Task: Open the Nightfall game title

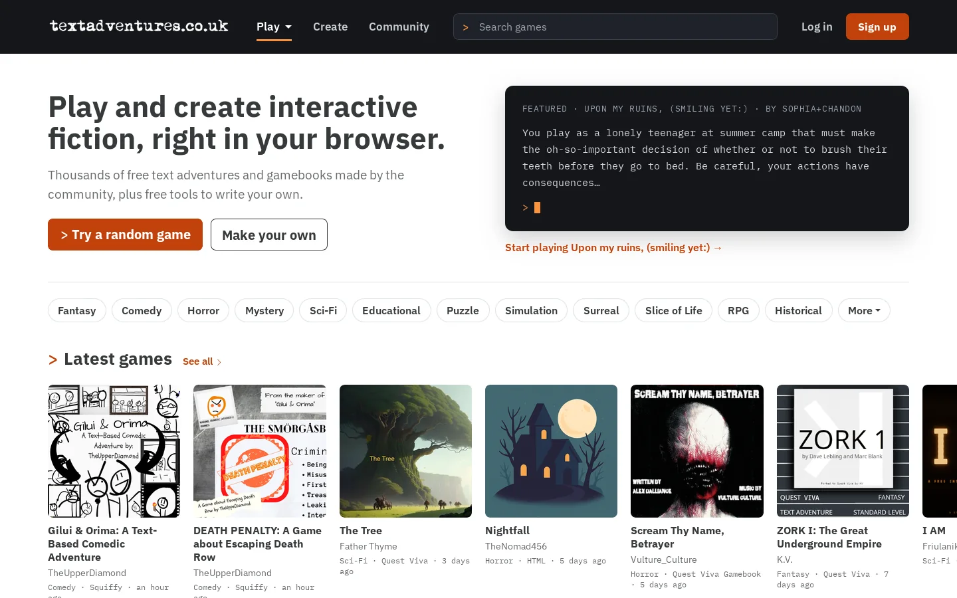Action: (507, 530)
